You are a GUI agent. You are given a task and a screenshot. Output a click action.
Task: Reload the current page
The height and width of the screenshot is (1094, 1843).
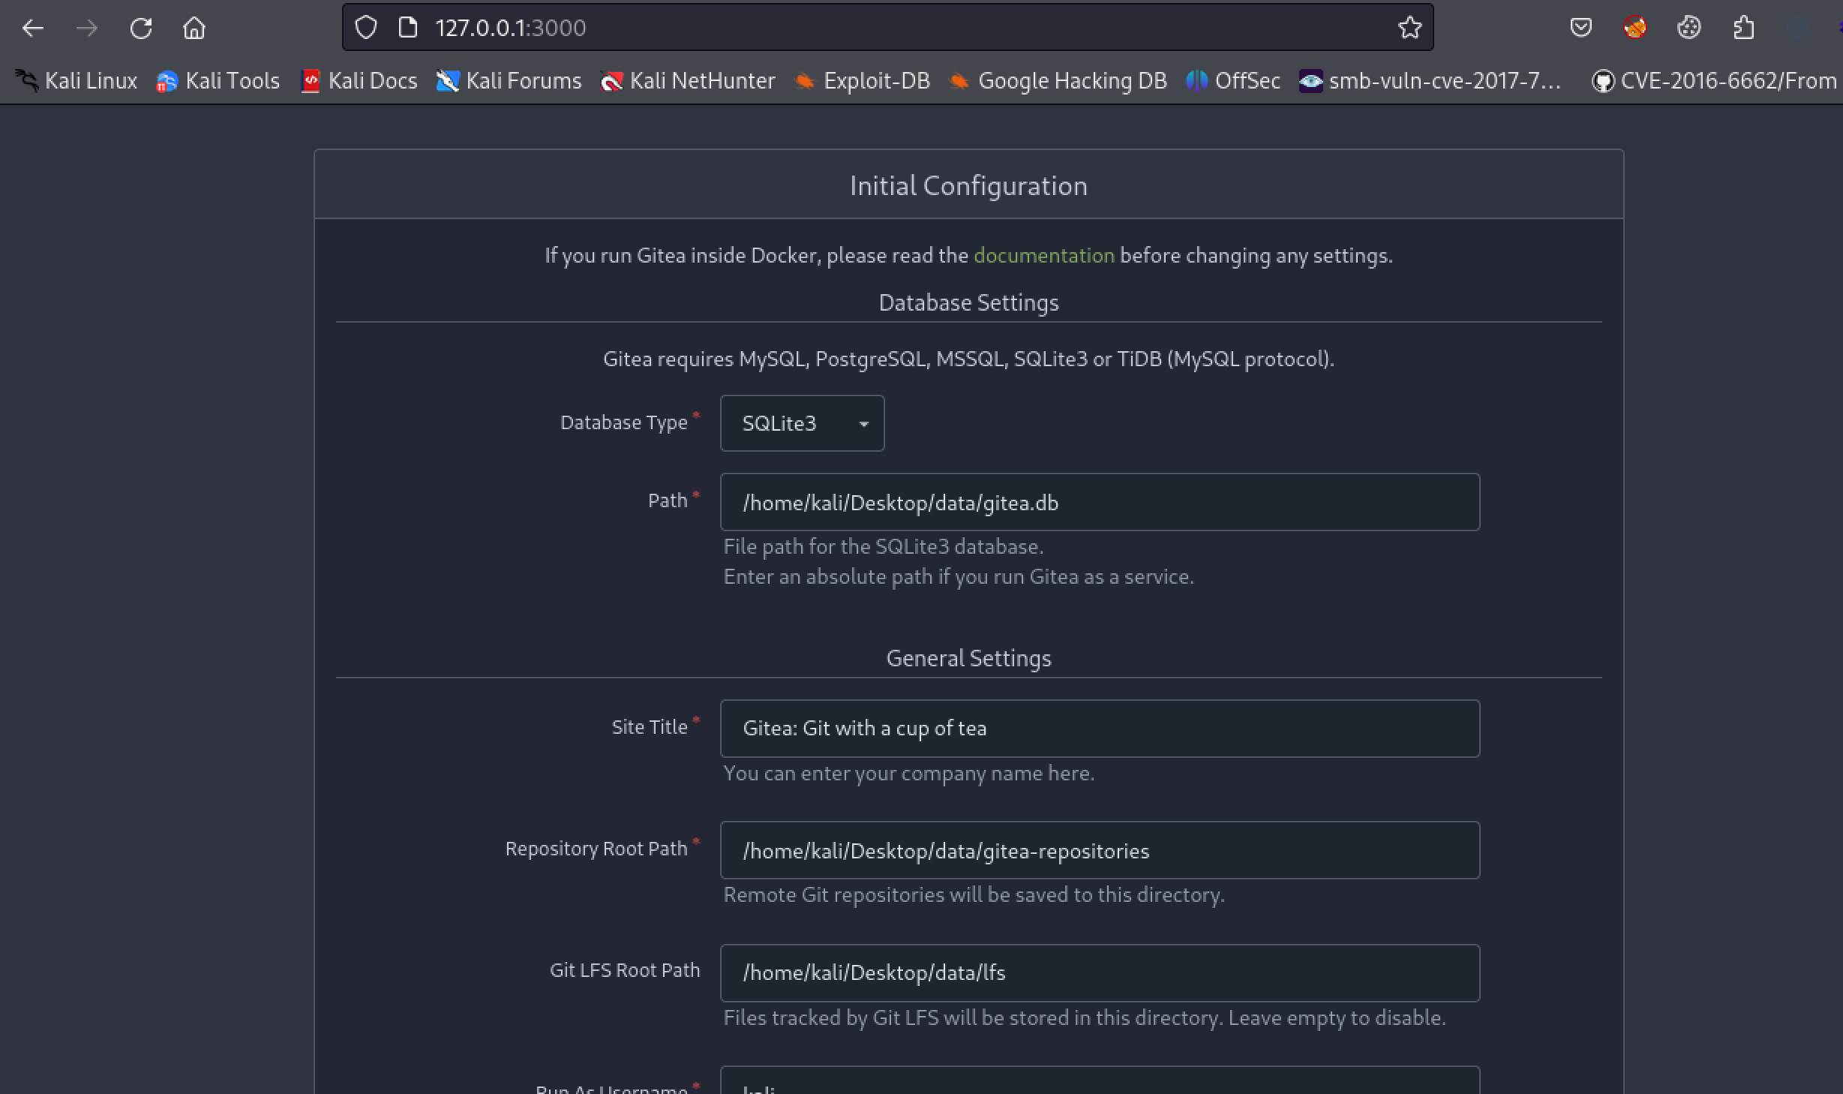click(x=141, y=29)
